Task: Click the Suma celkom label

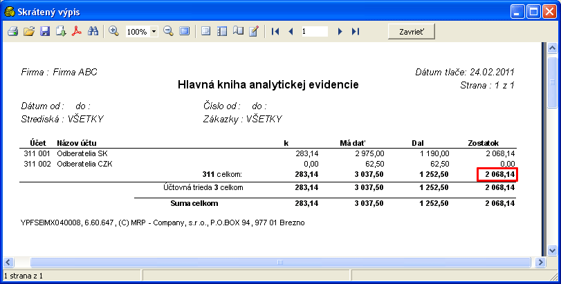Action: tap(194, 203)
